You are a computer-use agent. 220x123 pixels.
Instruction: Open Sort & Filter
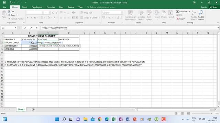pyautogui.click(x=194, y=15)
